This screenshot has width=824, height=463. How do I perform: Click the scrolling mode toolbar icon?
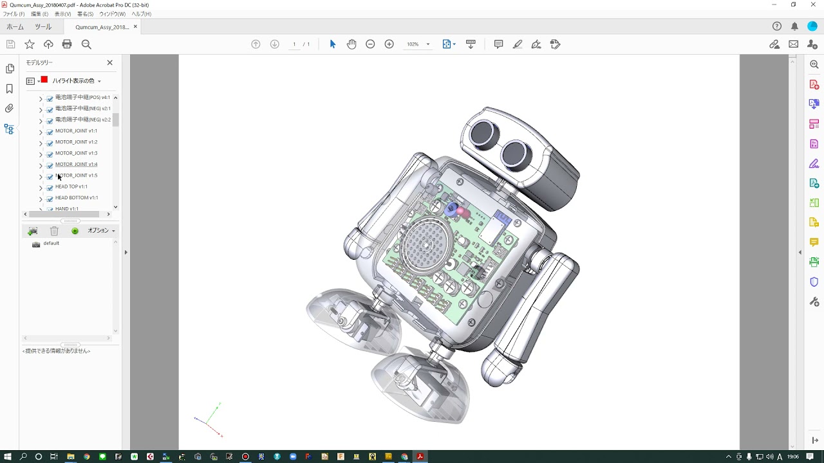(x=471, y=44)
